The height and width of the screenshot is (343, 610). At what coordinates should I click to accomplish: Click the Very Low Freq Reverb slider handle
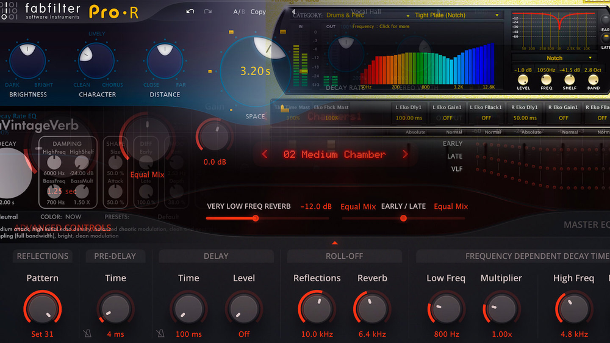pos(256,218)
